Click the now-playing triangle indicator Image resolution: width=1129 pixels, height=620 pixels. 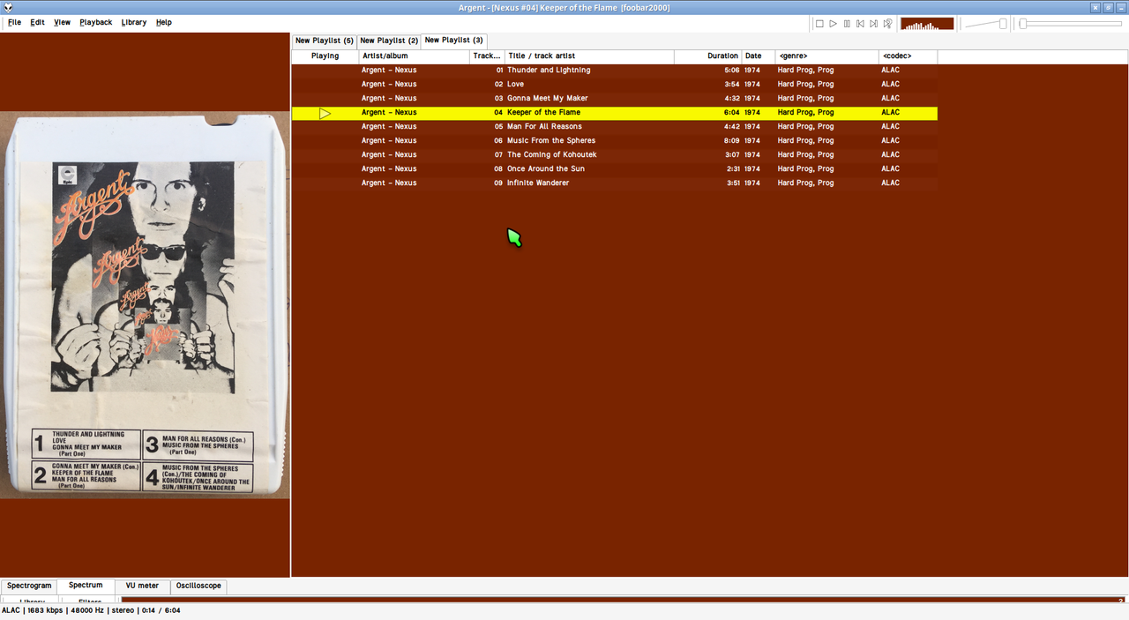[325, 113]
